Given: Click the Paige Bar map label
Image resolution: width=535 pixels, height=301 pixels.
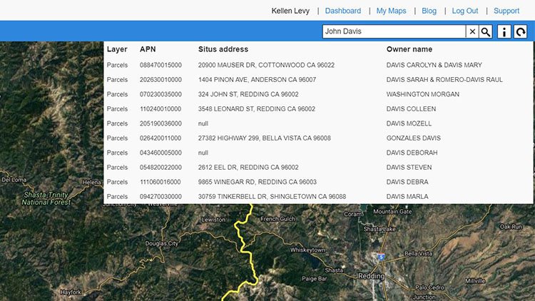Looking at the screenshot, I should click(x=315, y=279).
